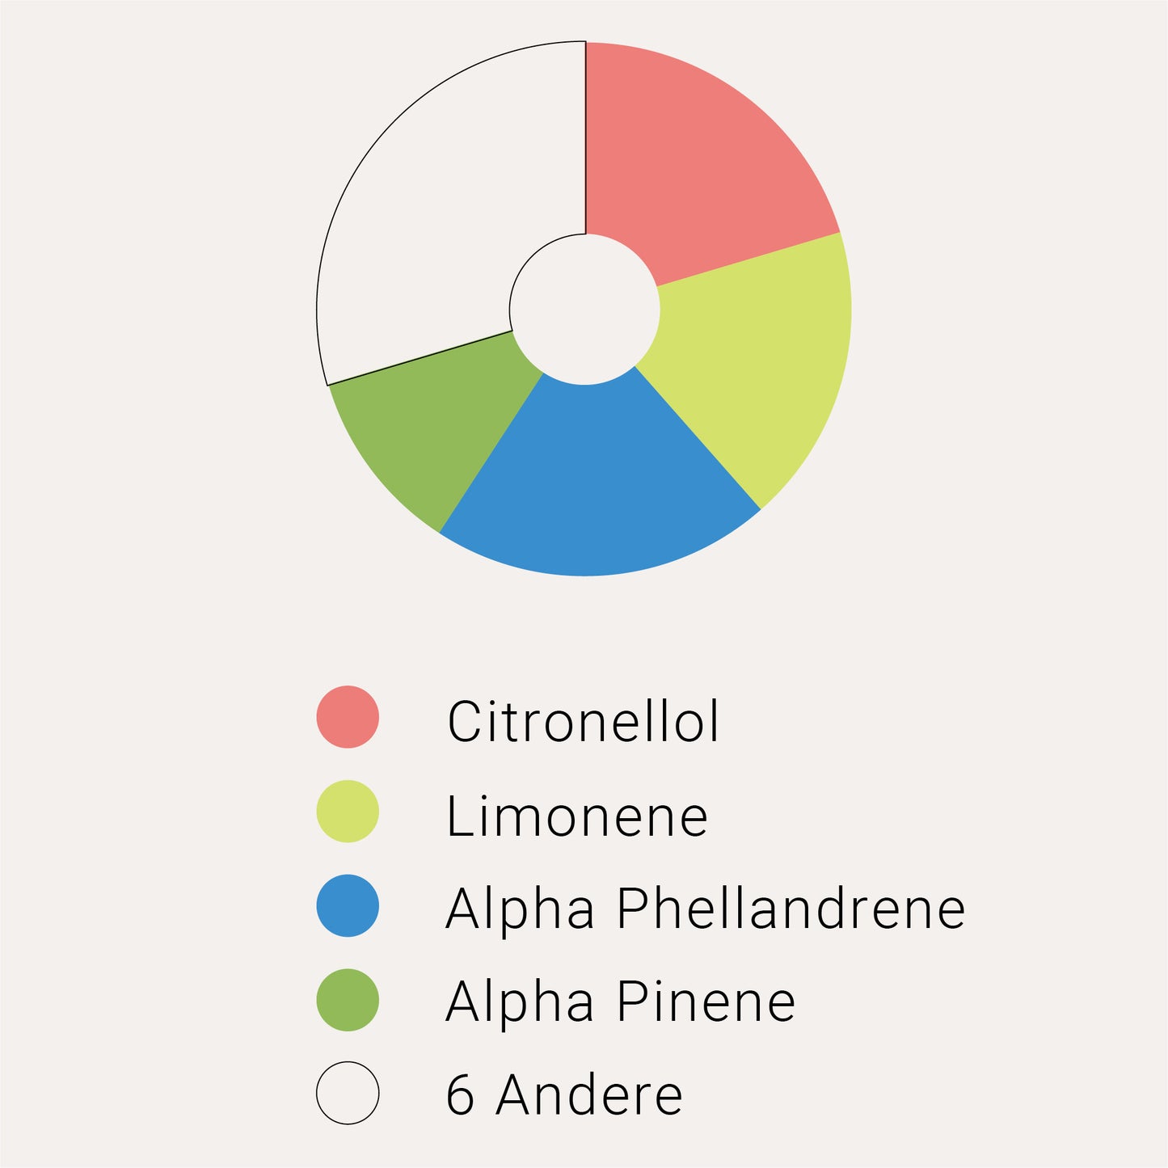This screenshot has width=1168, height=1168.
Task: Click the yellow legend dot beside Limonene
Action: click(348, 812)
